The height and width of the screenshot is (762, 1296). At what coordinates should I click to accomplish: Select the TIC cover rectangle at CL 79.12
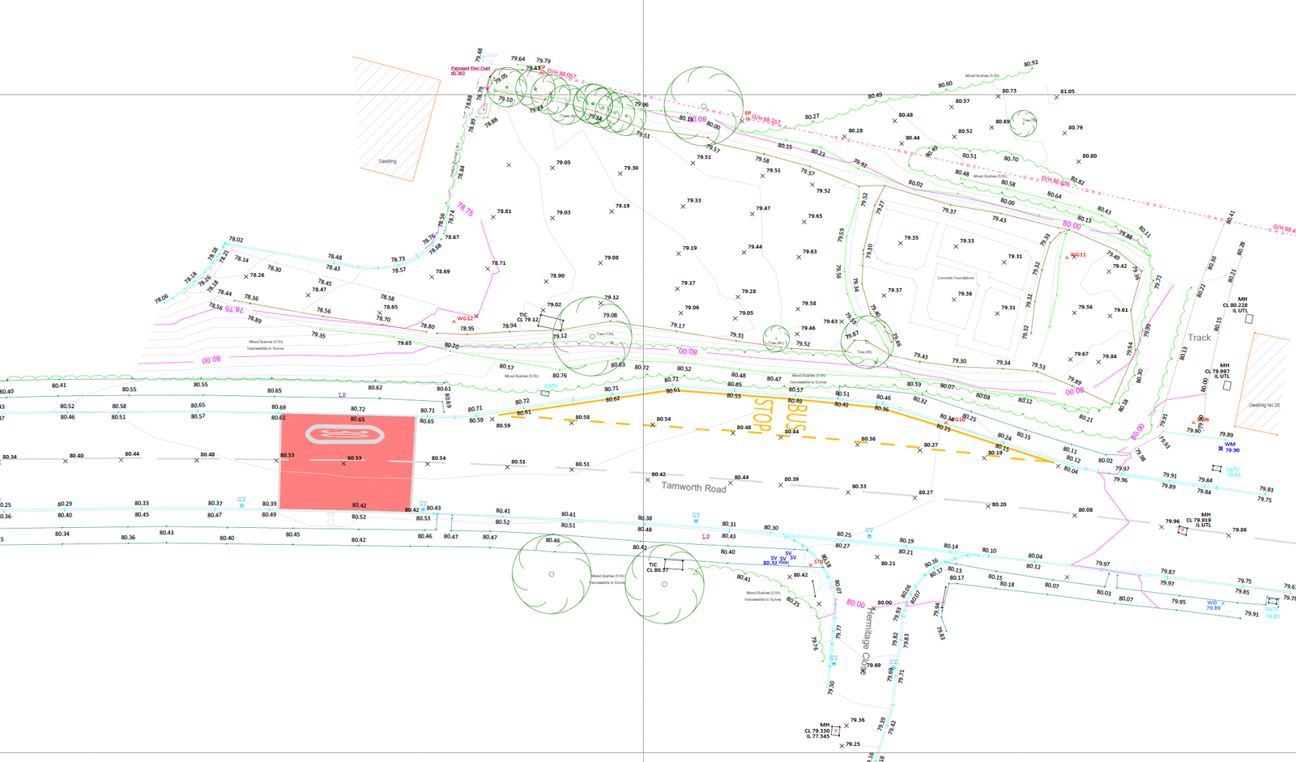551,321
